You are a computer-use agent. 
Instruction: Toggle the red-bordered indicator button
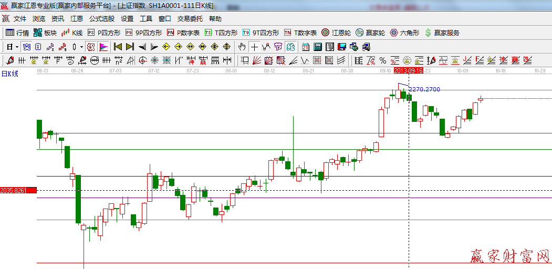click(x=91, y=47)
